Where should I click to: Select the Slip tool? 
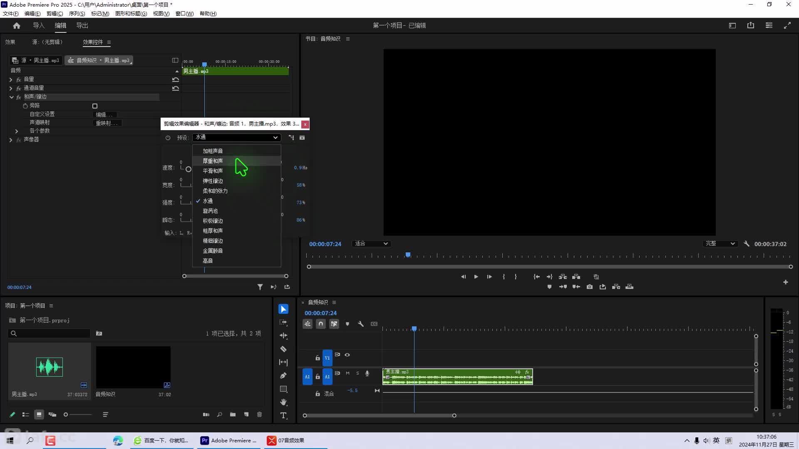click(x=283, y=362)
